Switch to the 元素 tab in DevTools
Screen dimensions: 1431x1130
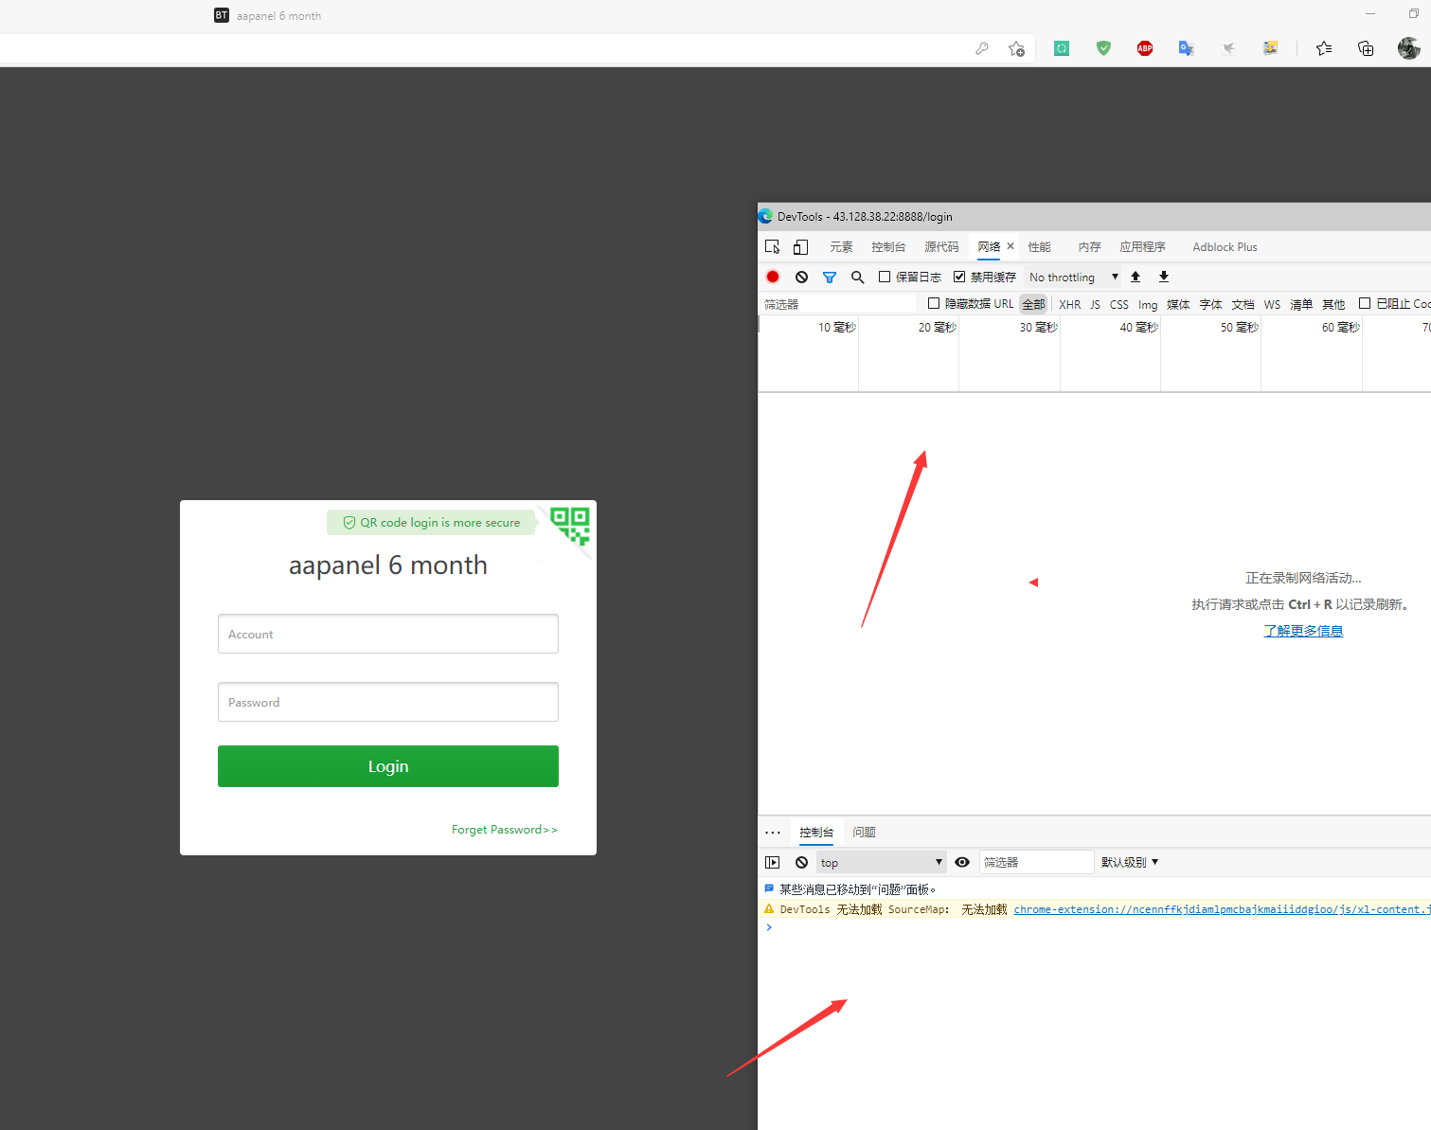point(841,247)
